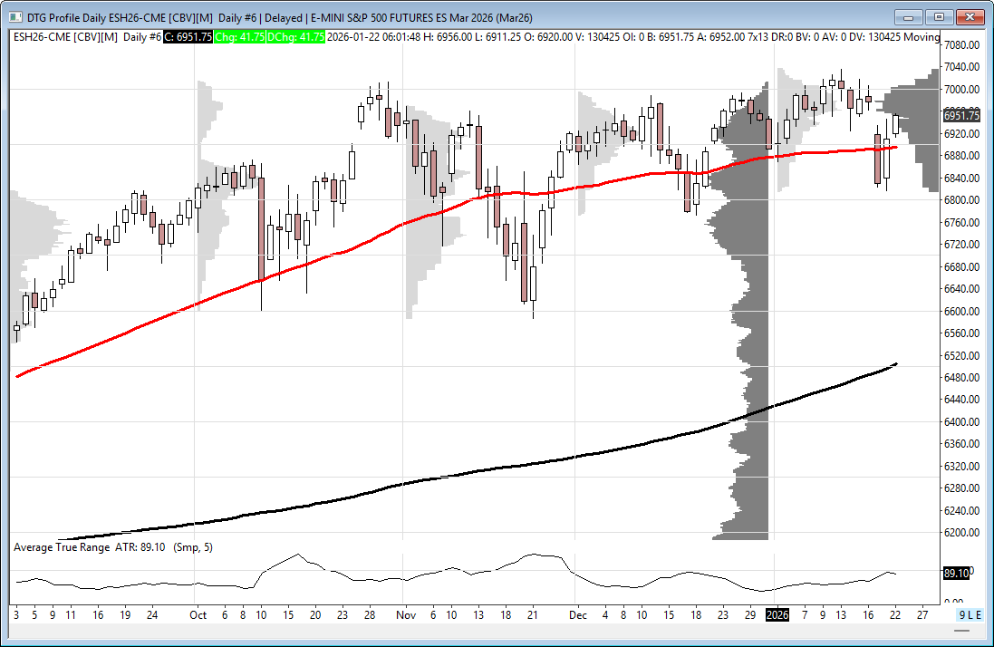Click the Nov label on time axis
Image resolution: width=994 pixels, height=647 pixels.
tap(405, 614)
